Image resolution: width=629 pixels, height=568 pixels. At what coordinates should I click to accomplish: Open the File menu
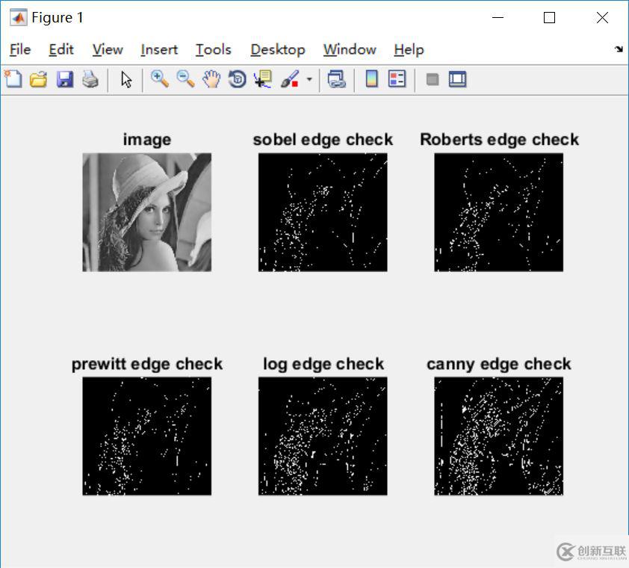(20, 49)
